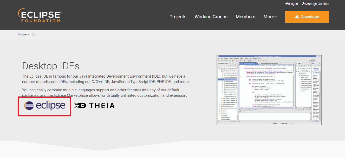Click the orange Download button
Screen dimensions: 345x157
click(307, 17)
